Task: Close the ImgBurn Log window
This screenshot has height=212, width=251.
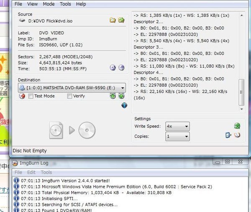Action: [240, 162]
